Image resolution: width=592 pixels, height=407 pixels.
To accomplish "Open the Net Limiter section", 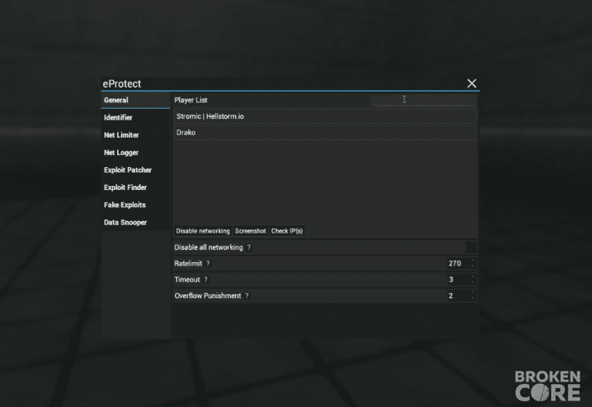I will pyautogui.click(x=135, y=135).
